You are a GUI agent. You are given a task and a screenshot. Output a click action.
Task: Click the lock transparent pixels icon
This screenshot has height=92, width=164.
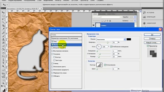pos(102,21)
